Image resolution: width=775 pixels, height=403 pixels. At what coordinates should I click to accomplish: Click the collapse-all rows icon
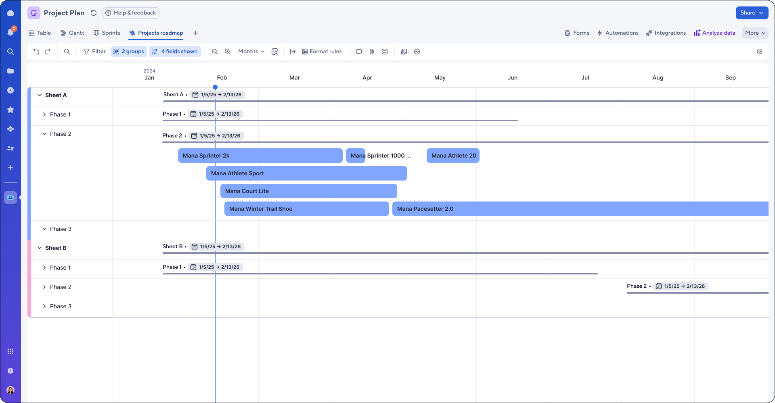pos(293,52)
